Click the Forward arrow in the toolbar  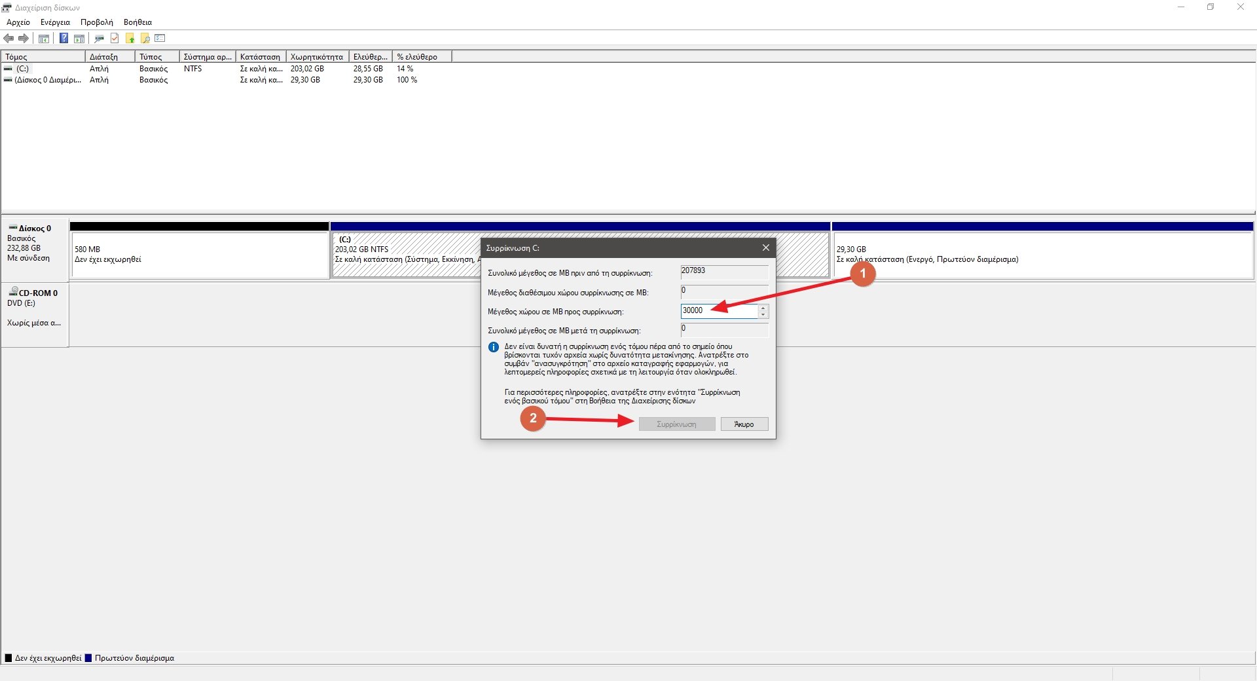click(x=24, y=39)
